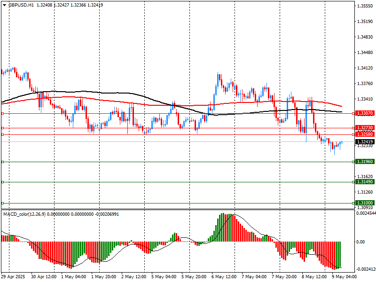Click the 1.31490 price level label
This screenshot has width=376, height=282.
365,182
